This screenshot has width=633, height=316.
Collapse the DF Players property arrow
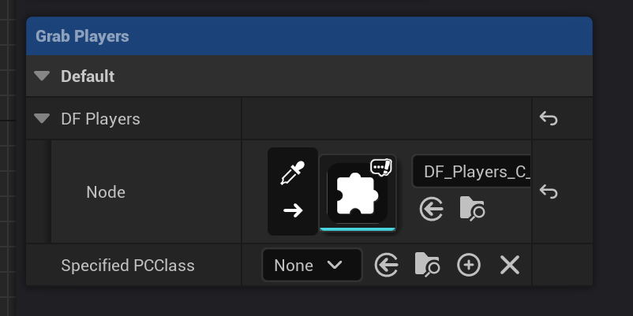tap(42, 119)
